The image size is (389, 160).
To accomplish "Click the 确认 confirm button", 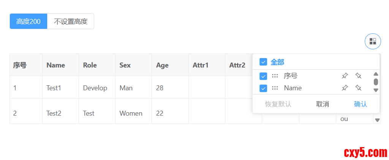I will (x=361, y=104).
